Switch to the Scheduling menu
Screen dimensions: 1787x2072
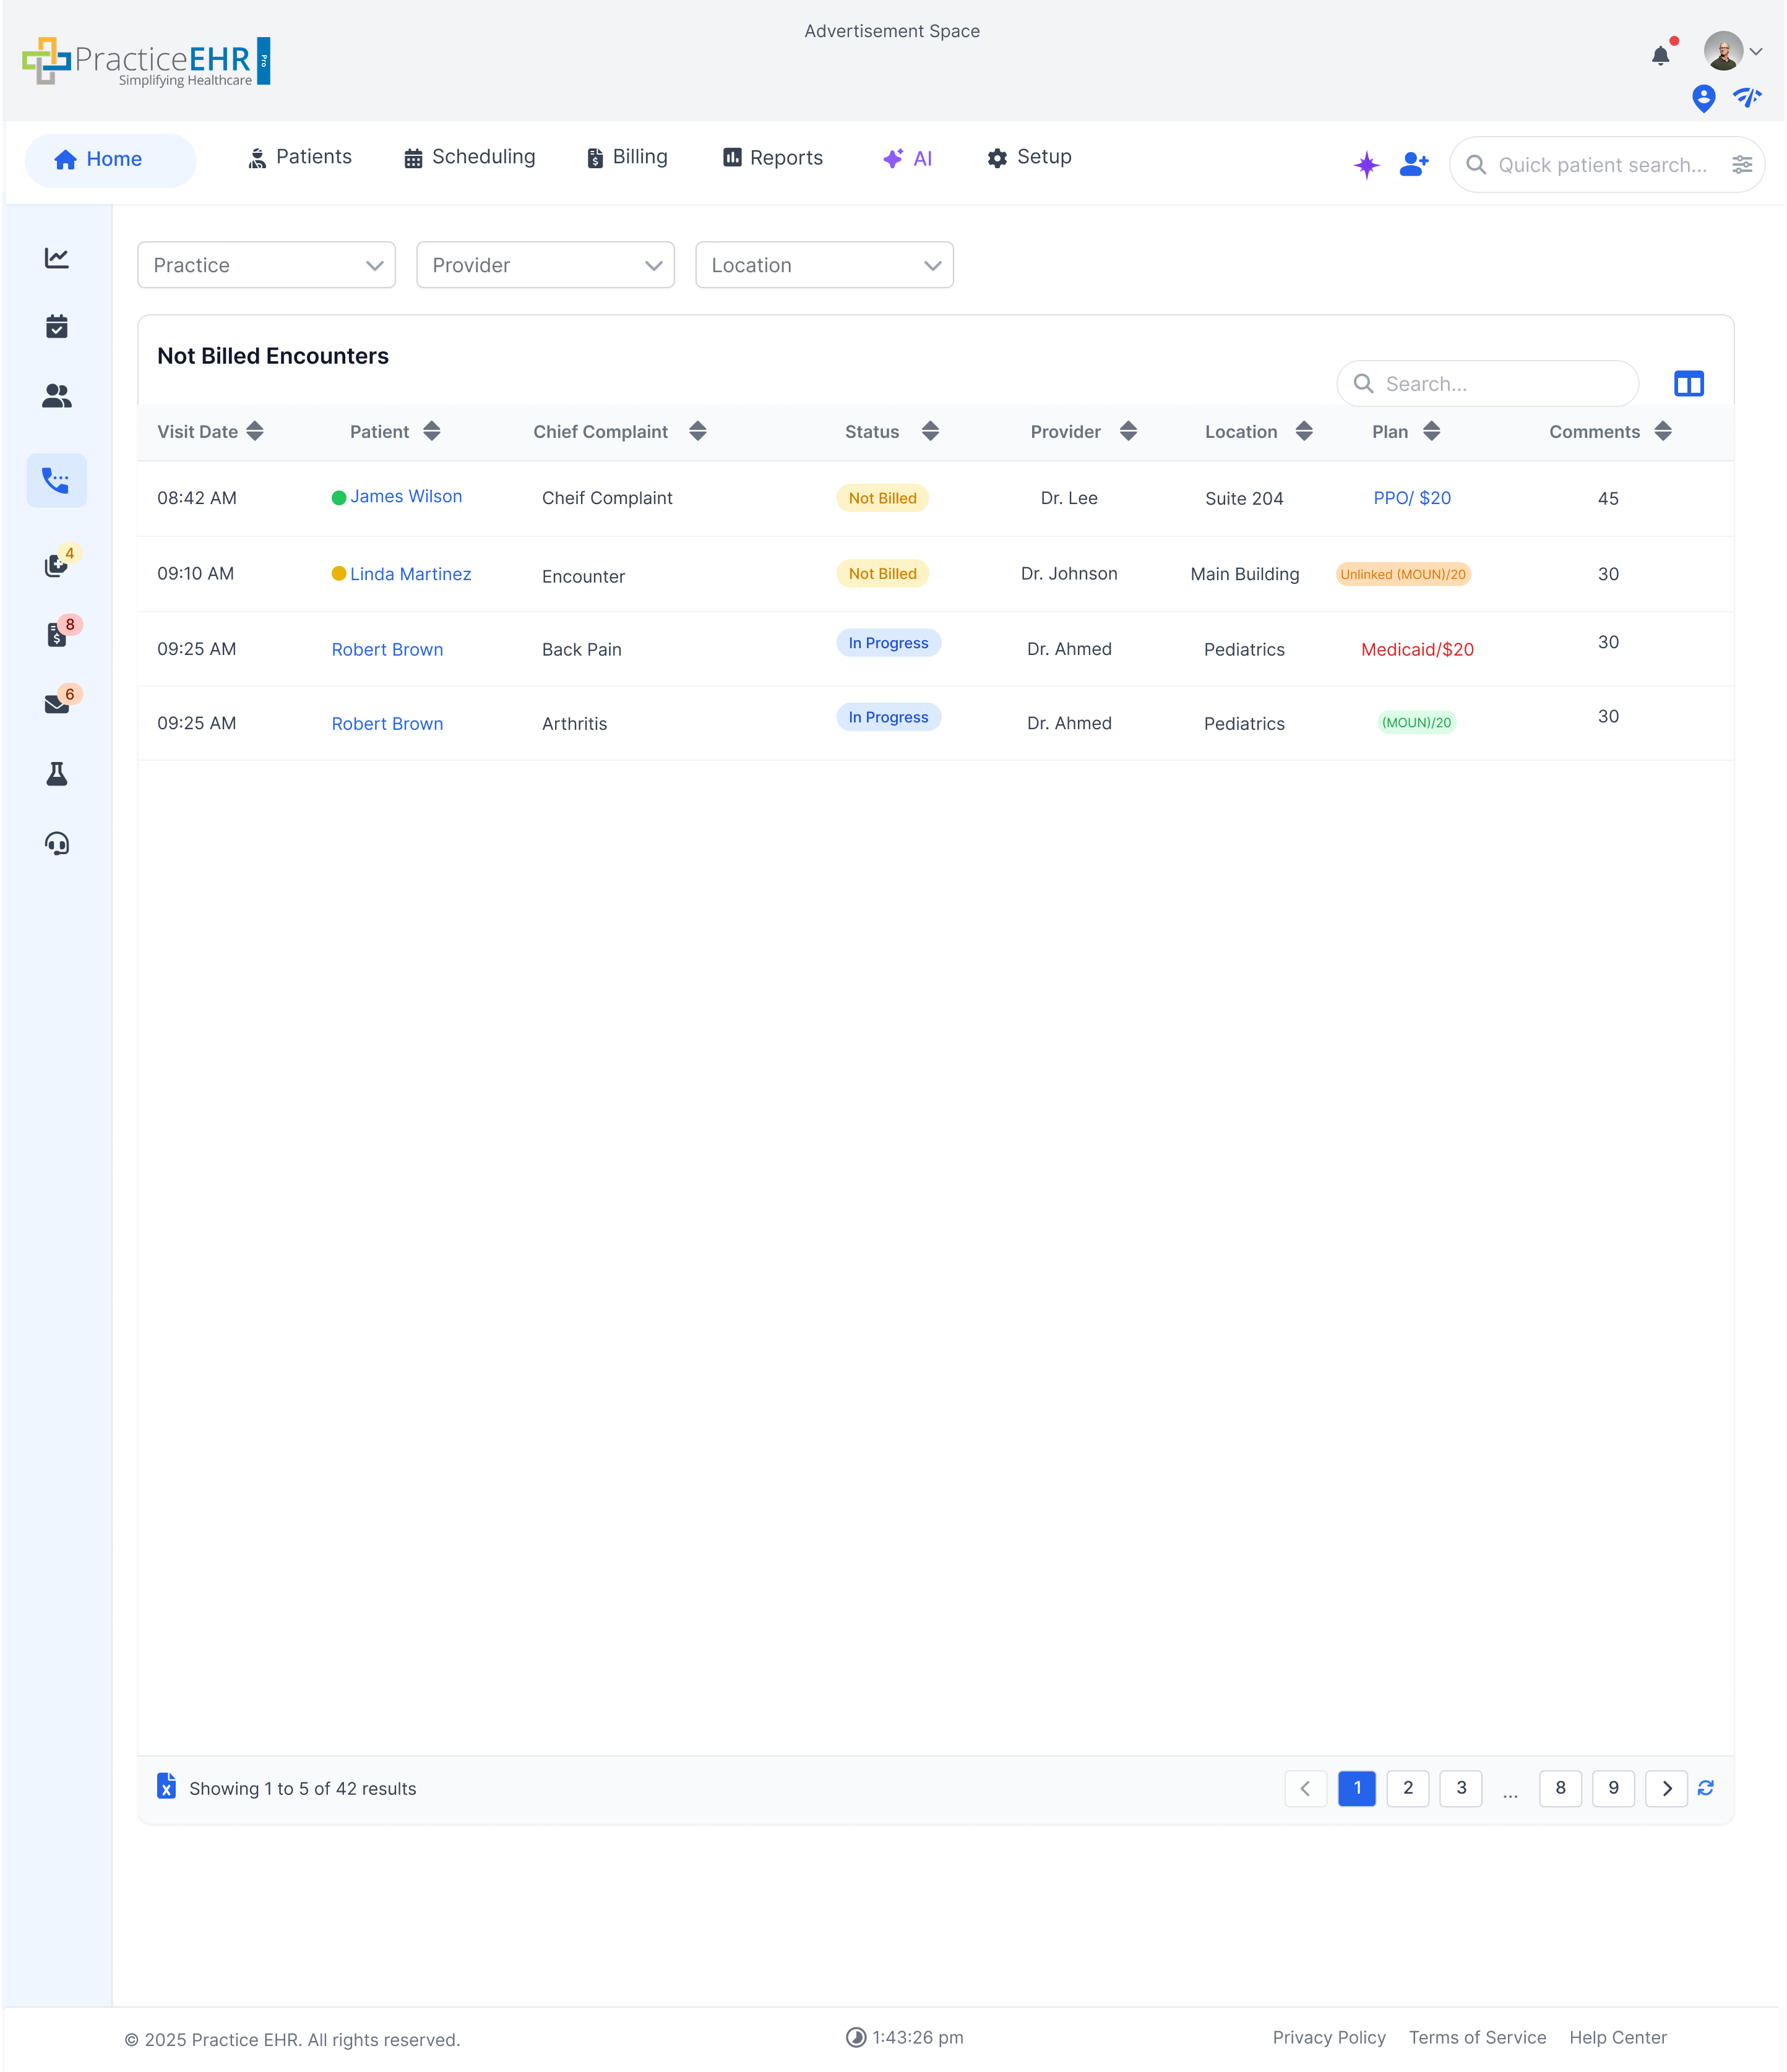[469, 157]
